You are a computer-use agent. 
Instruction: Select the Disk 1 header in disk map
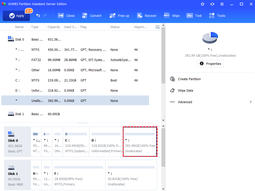pyautogui.click(x=17, y=175)
